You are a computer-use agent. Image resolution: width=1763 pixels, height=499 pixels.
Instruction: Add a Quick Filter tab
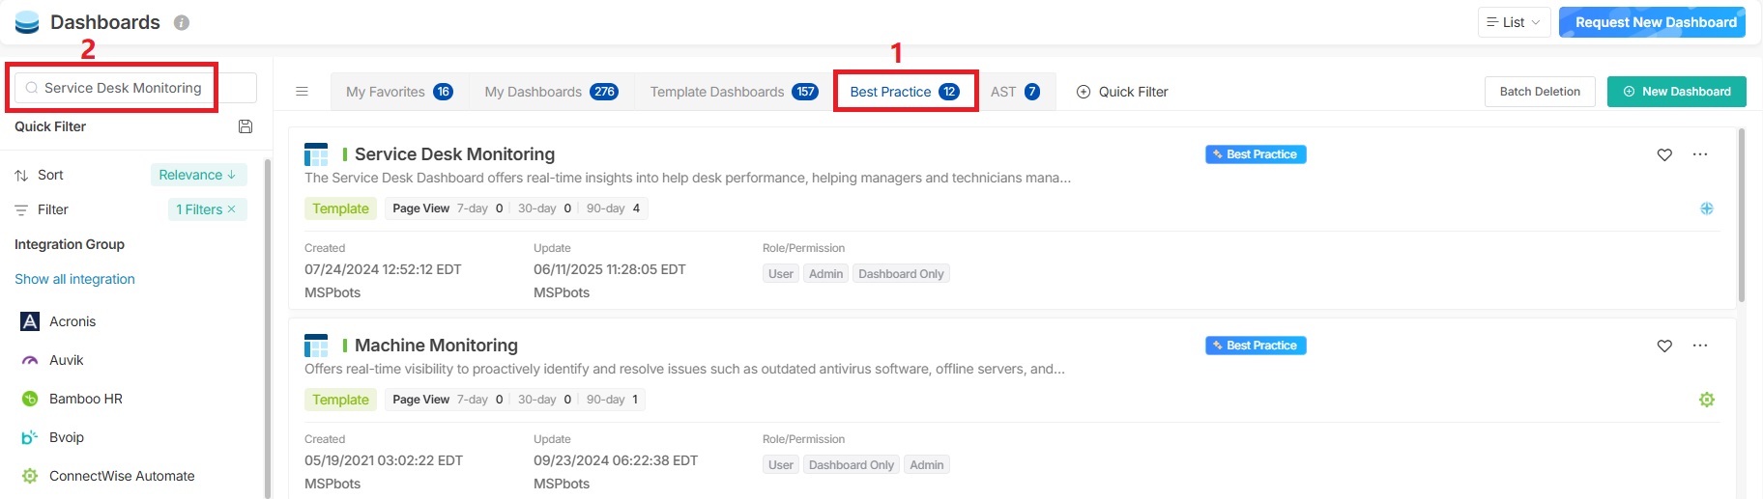1122,92
